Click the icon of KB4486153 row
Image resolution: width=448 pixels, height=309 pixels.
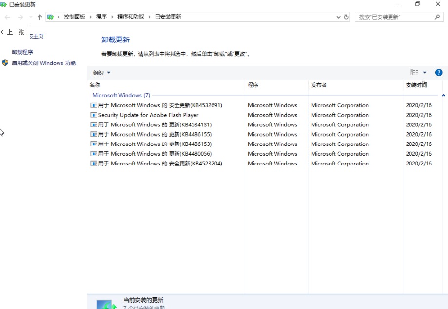(94, 144)
